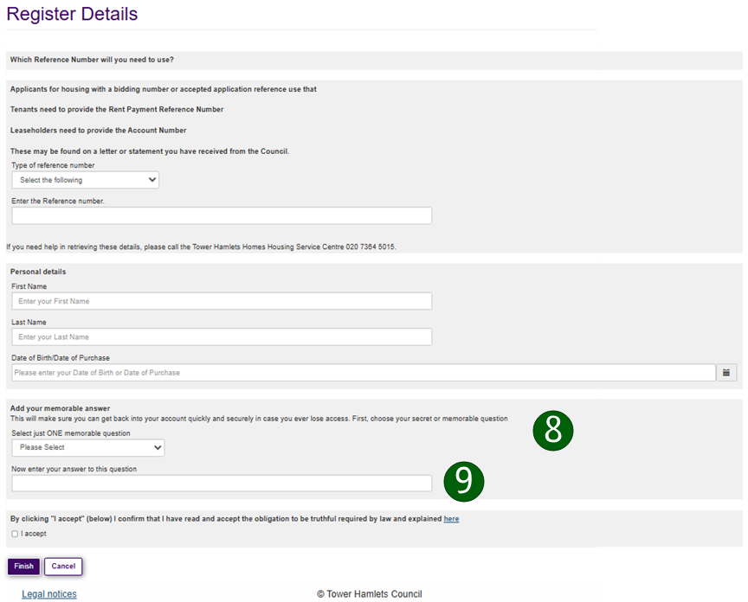This screenshot has height=602, width=748.
Task: Open the 'Select just ONE memorable question' dropdown
Action: 87,448
